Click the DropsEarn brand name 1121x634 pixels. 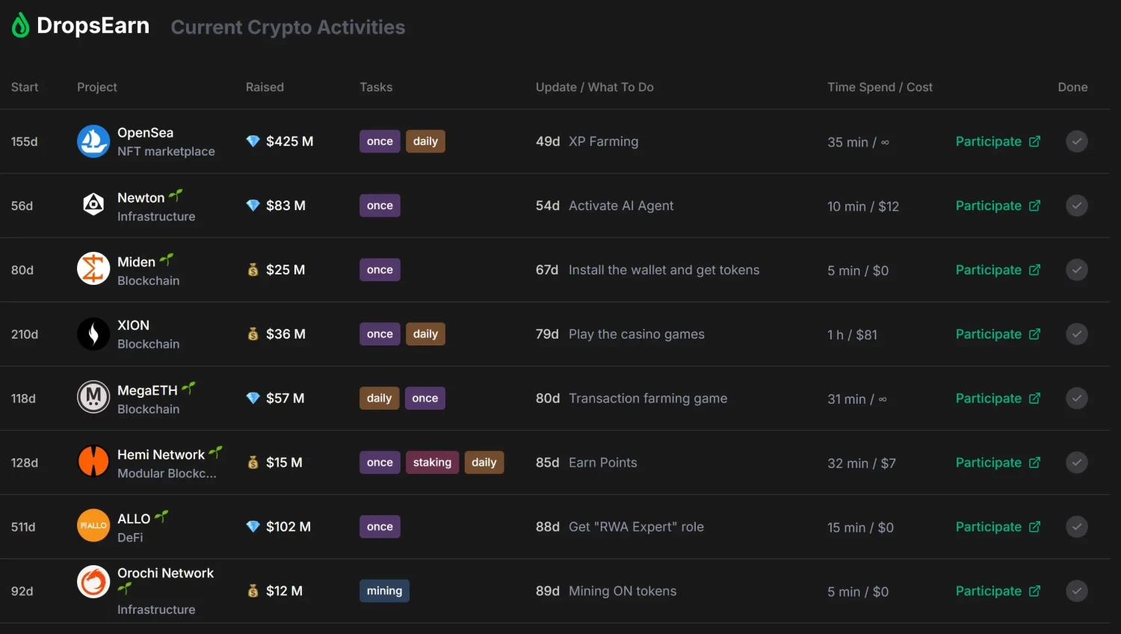[x=93, y=25]
